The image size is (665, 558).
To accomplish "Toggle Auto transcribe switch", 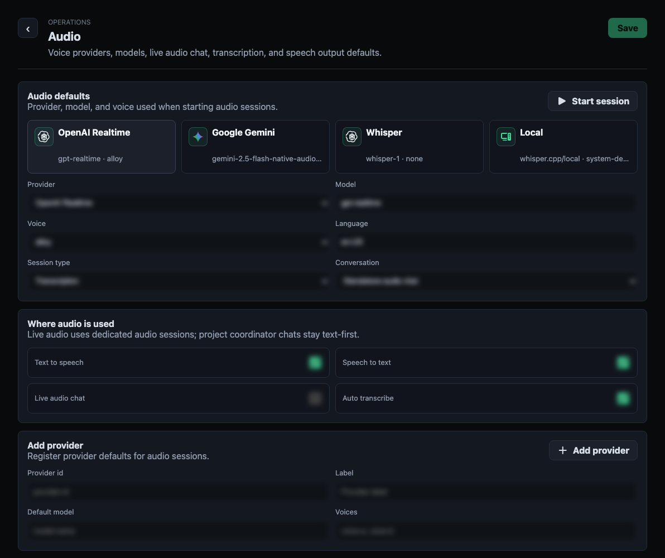I will tap(623, 398).
